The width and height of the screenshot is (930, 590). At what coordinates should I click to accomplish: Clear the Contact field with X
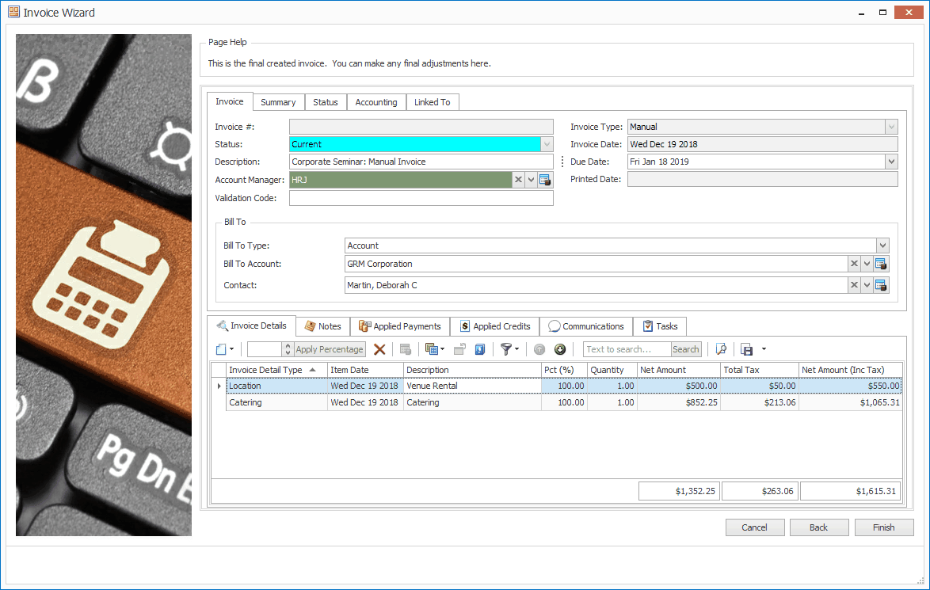[854, 285]
